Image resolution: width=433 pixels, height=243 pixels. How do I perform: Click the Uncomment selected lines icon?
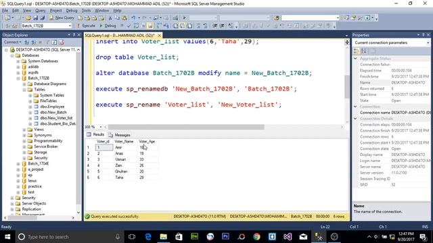tap(205, 26)
